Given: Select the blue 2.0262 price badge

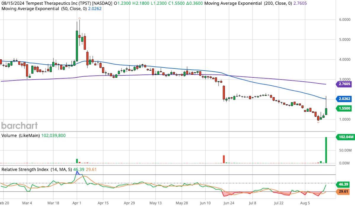Looking at the screenshot, I should click(x=344, y=99).
